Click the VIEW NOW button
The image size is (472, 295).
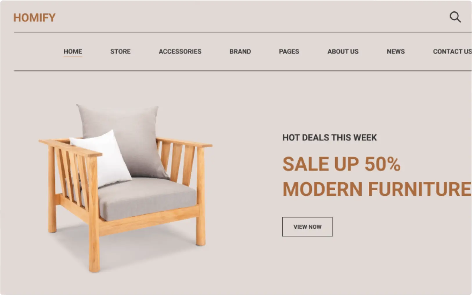307,227
